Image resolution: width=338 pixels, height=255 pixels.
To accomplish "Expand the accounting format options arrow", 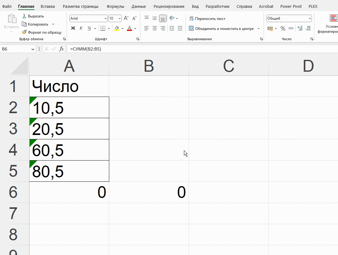I will pos(276,28).
